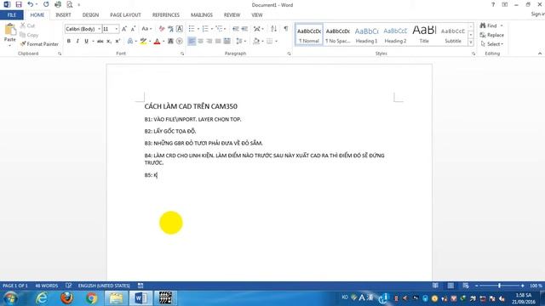
Task: Switch to the DESIGN tab
Action: (x=90, y=15)
